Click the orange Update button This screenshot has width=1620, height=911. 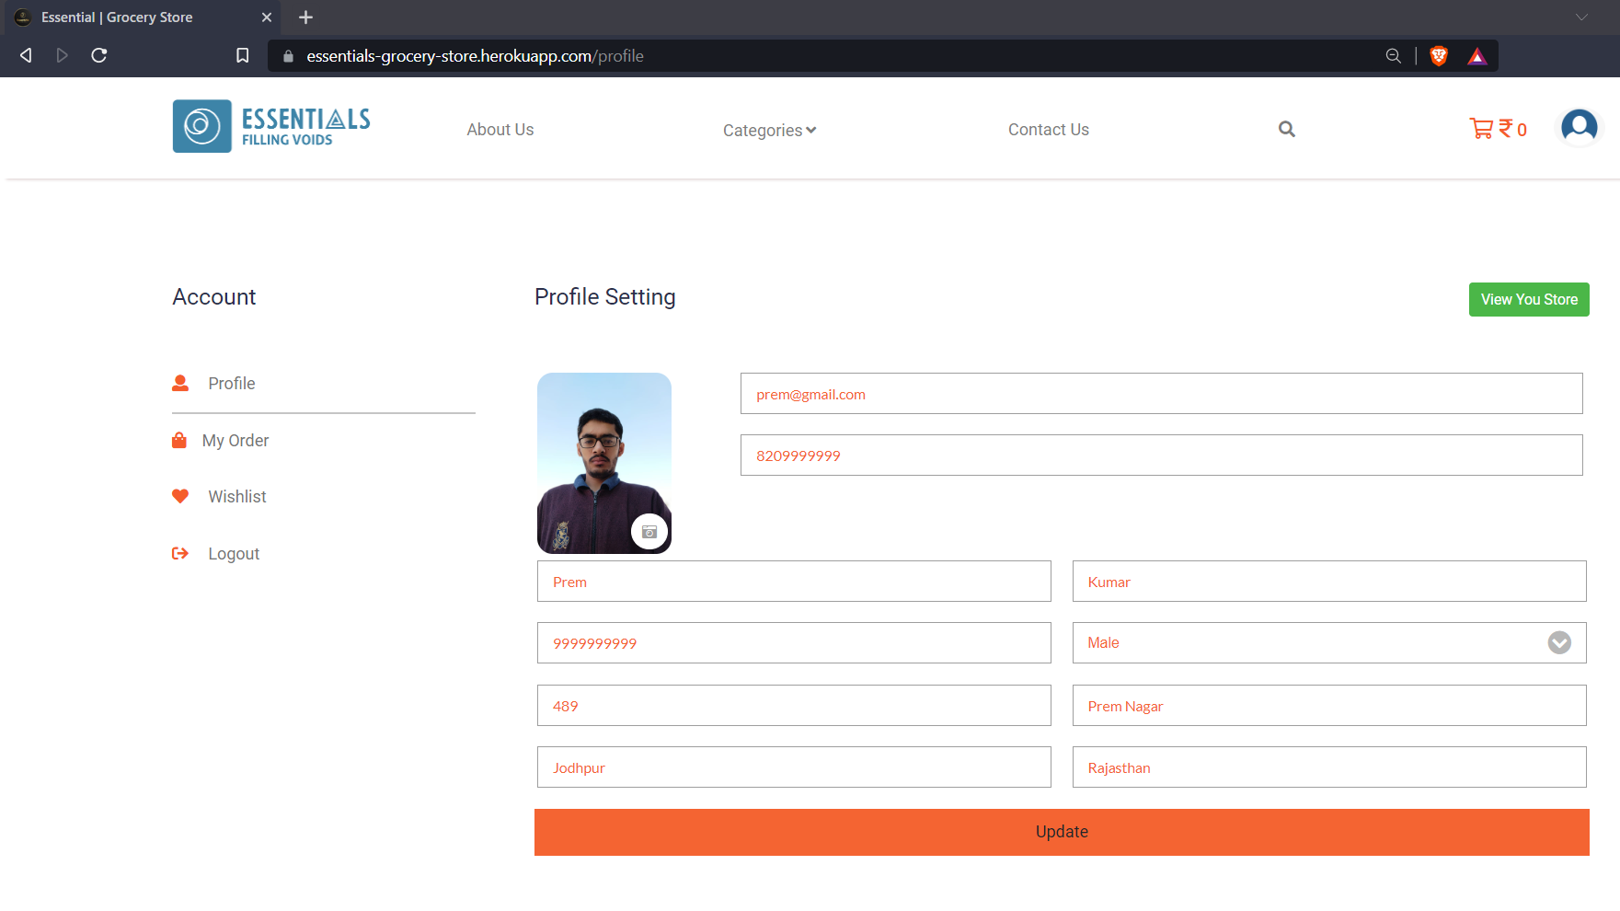1062,832
